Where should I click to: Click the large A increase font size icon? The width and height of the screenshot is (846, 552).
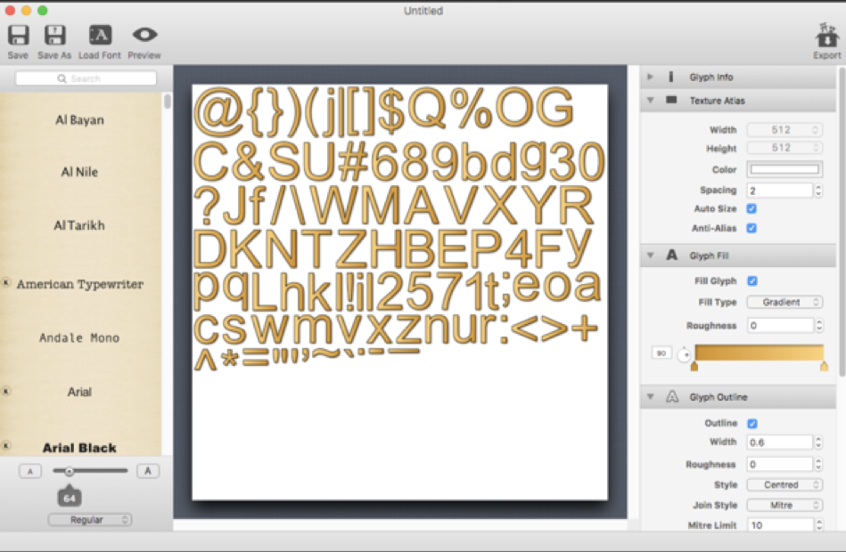(148, 471)
